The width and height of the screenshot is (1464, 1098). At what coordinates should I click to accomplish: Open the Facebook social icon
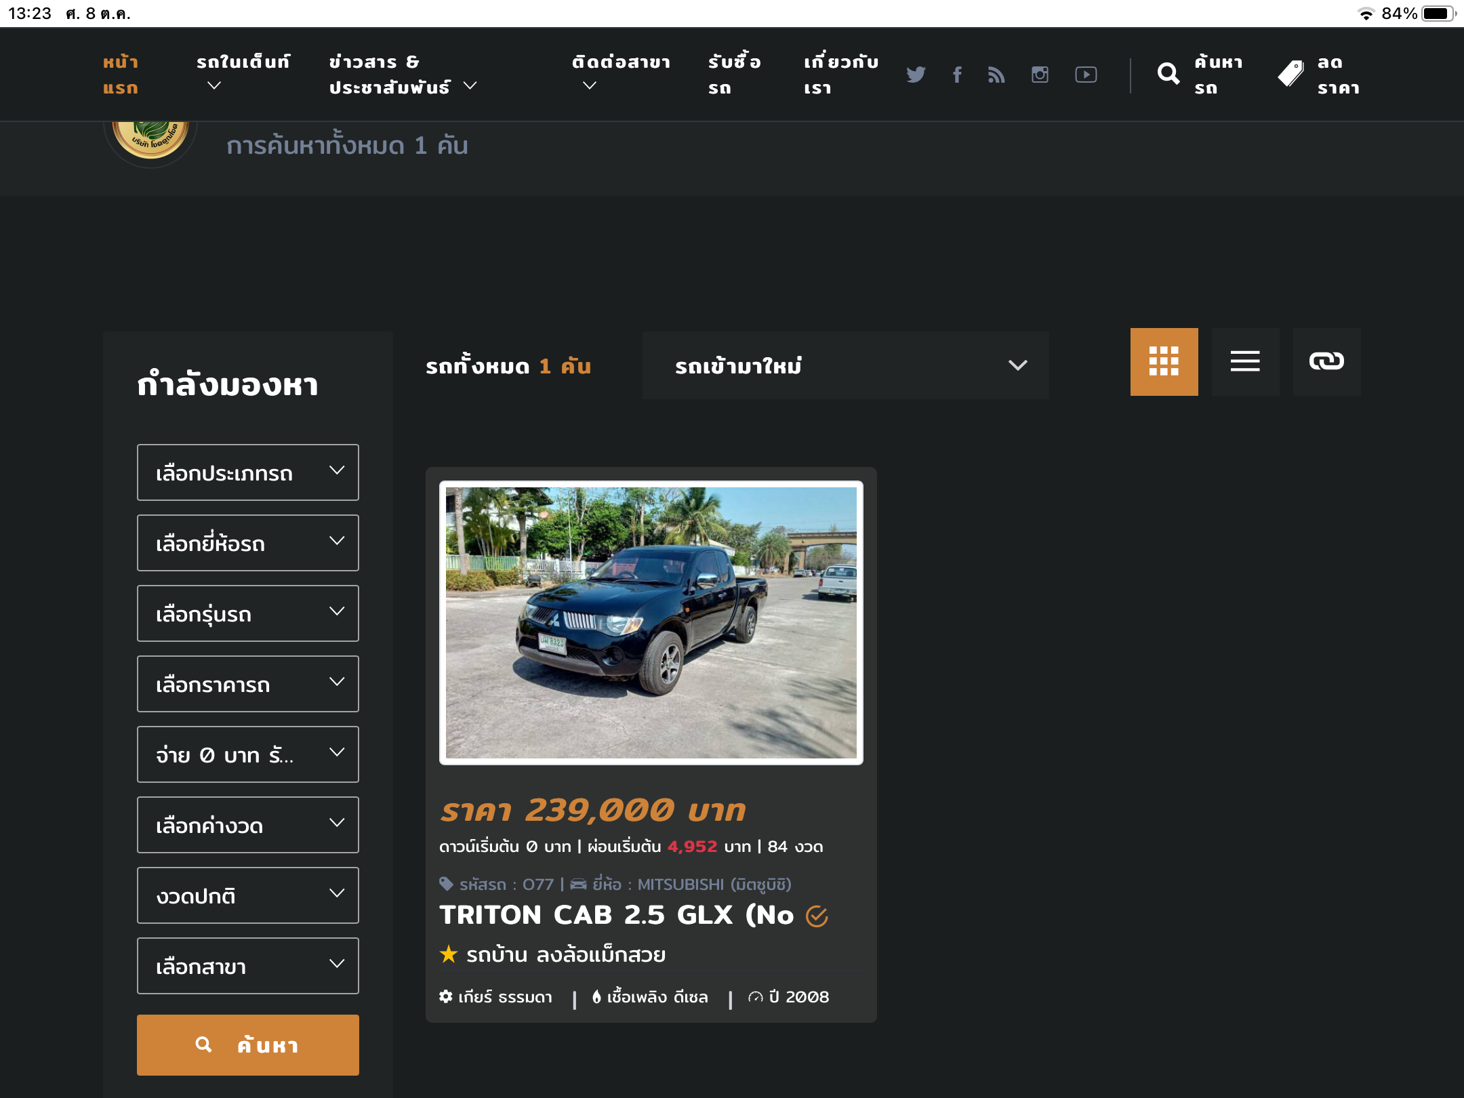pyautogui.click(x=956, y=75)
